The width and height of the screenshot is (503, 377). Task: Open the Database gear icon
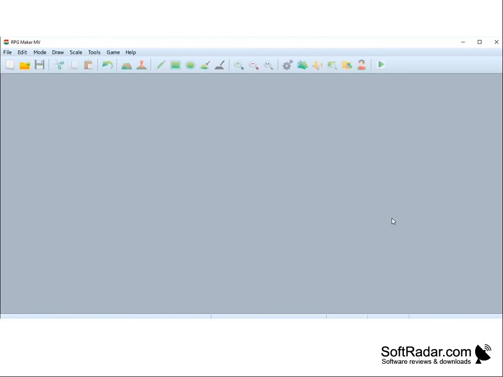click(288, 65)
